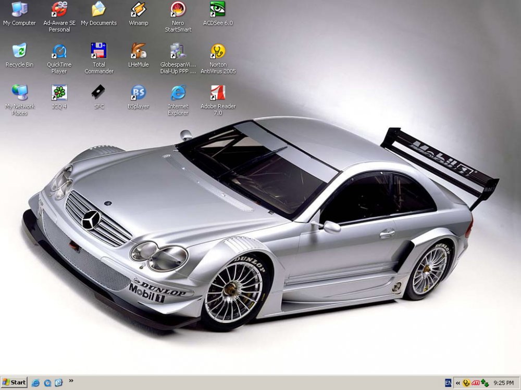Screen dimensions: 521x390
Task: Select the Total Commander floppy icon
Action: [x=98, y=51]
